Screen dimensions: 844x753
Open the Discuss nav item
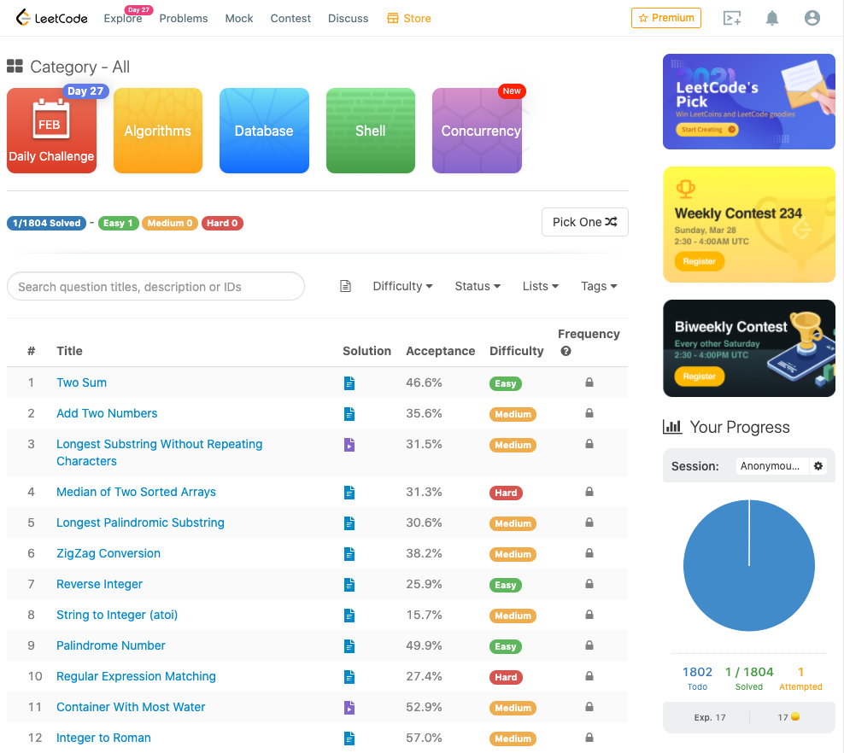(x=349, y=18)
